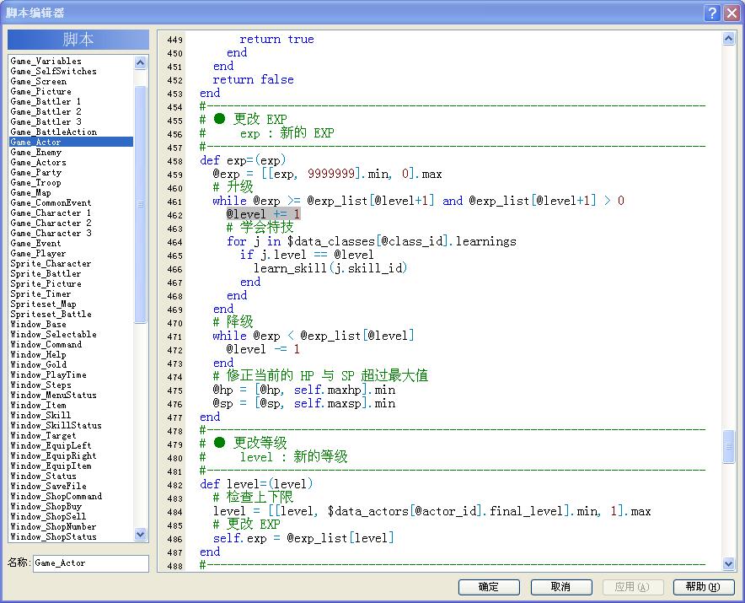Select the highlighted Game_Actor script
The width and height of the screenshot is (745, 603).
pyautogui.click(x=72, y=142)
